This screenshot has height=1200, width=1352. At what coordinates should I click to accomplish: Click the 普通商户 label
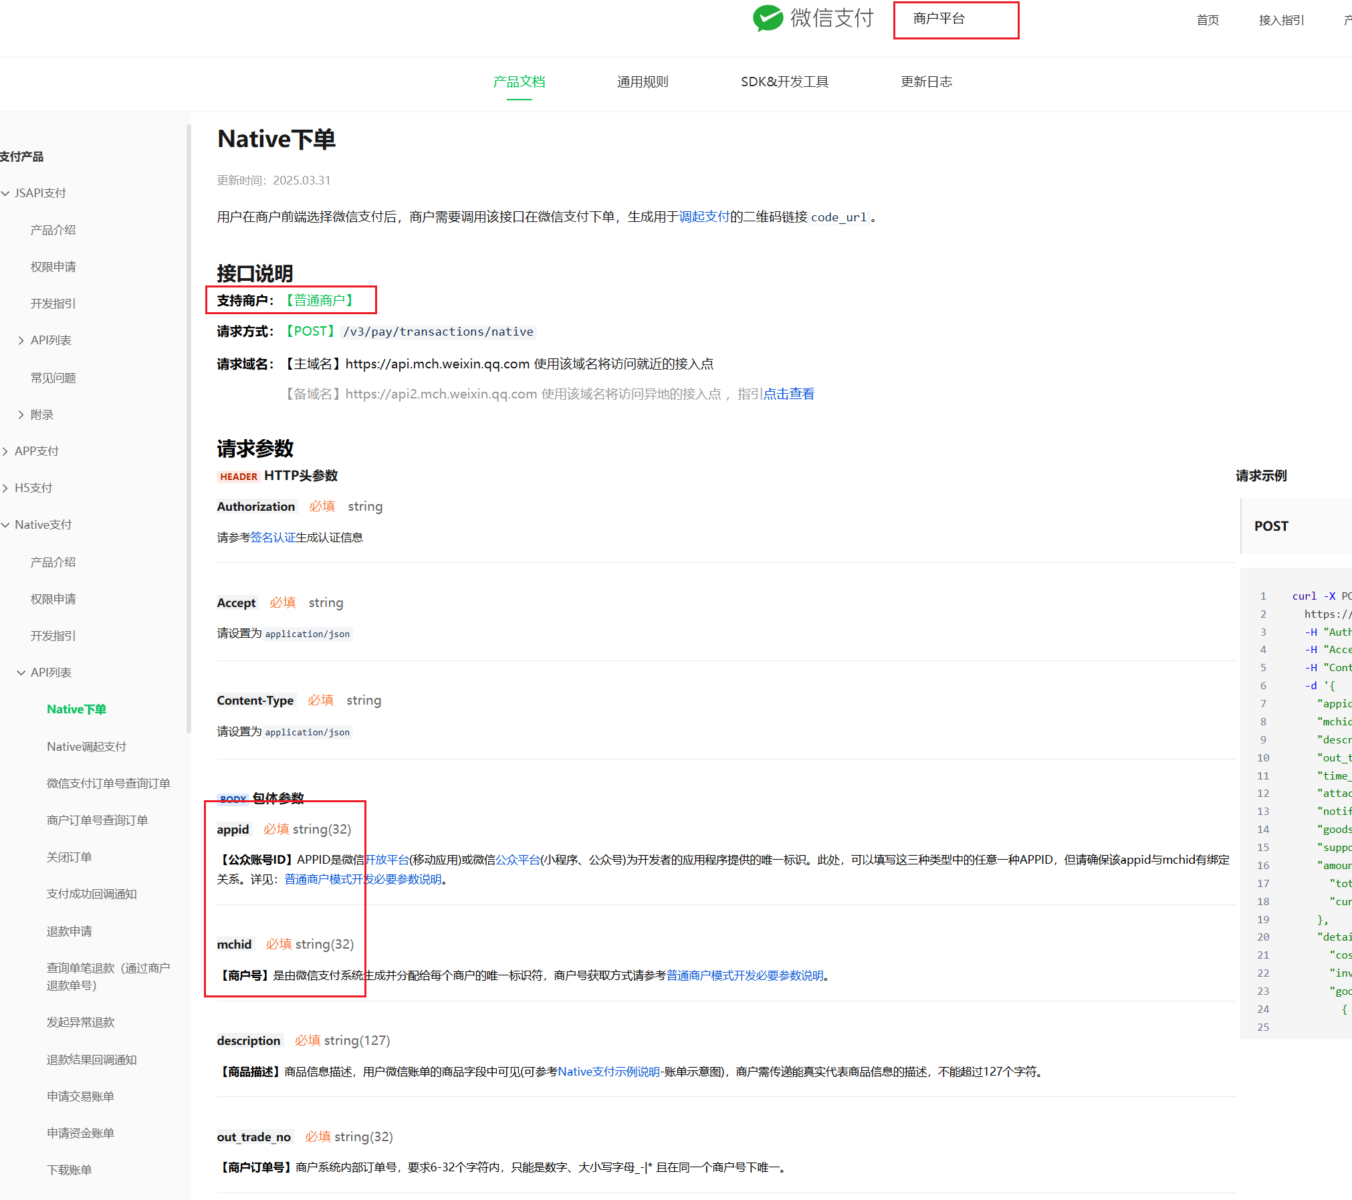[320, 300]
